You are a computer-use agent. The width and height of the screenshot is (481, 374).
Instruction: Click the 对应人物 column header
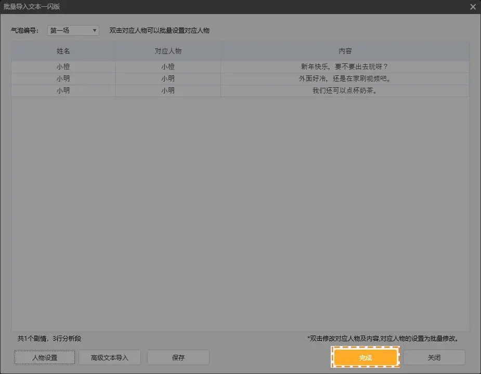coord(167,51)
